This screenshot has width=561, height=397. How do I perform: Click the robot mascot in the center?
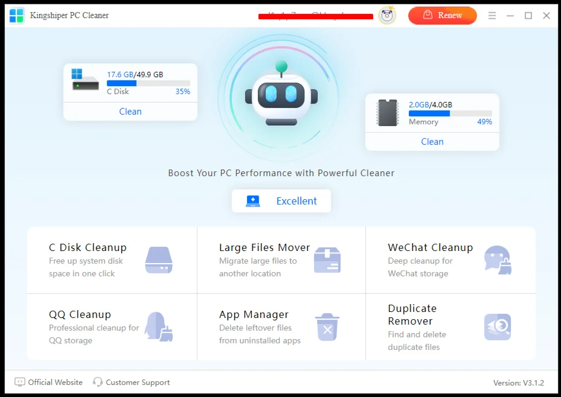281,94
